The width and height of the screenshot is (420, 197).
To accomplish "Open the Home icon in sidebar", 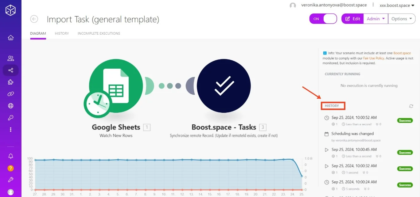I will pyautogui.click(x=11, y=38).
